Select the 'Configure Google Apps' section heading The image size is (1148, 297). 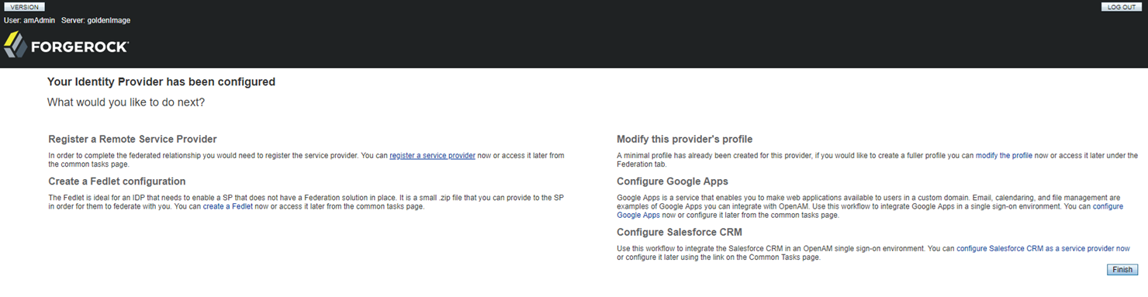pyautogui.click(x=673, y=181)
